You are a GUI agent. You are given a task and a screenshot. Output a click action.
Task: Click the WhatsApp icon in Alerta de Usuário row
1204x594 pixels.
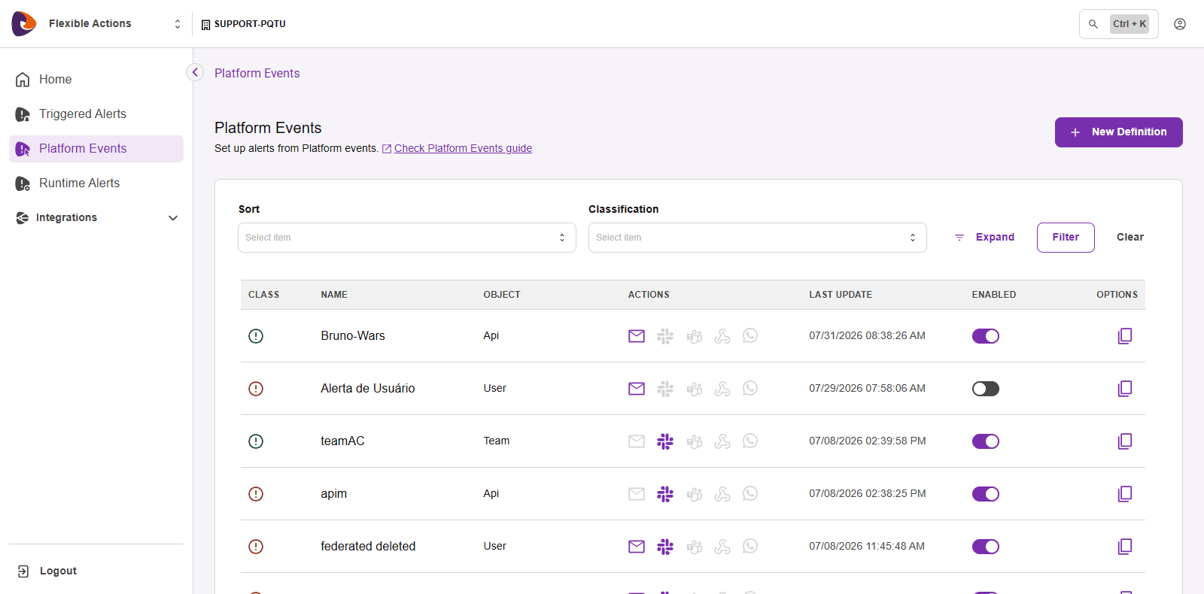pyautogui.click(x=750, y=389)
